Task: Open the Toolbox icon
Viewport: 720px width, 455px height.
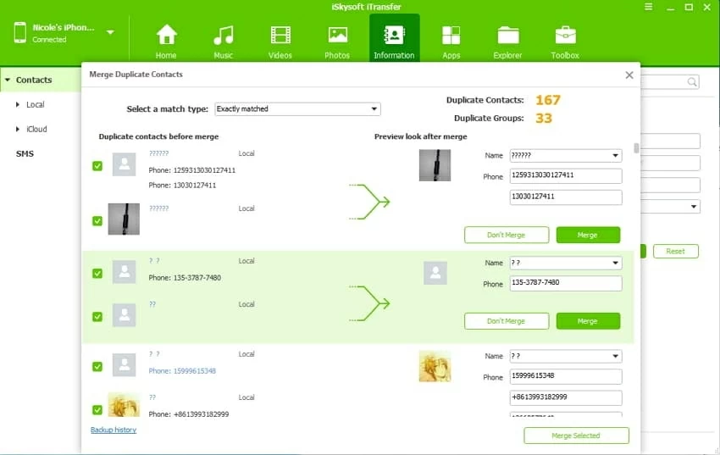Action: pyautogui.click(x=565, y=36)
